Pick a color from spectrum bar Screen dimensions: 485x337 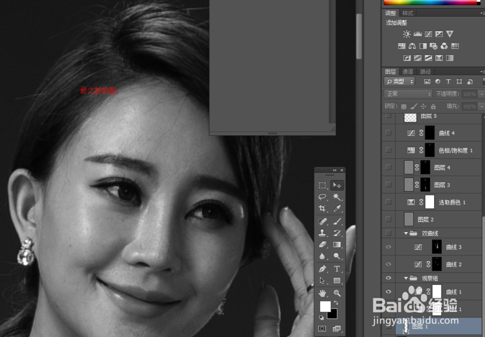tap(430, 2)
